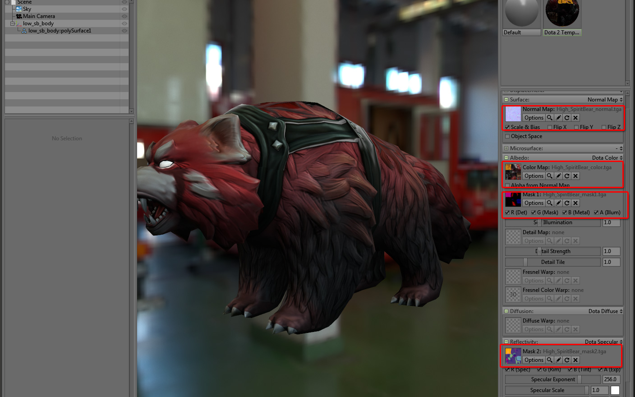Select the Dota 2 Template material thumbnail
This screenshot has width=635, height=397.
[562, 17]
